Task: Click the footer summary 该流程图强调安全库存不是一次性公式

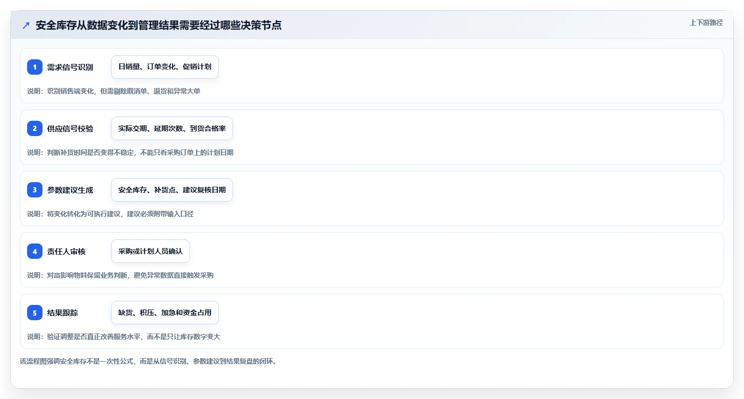Action: pos(148,361)
